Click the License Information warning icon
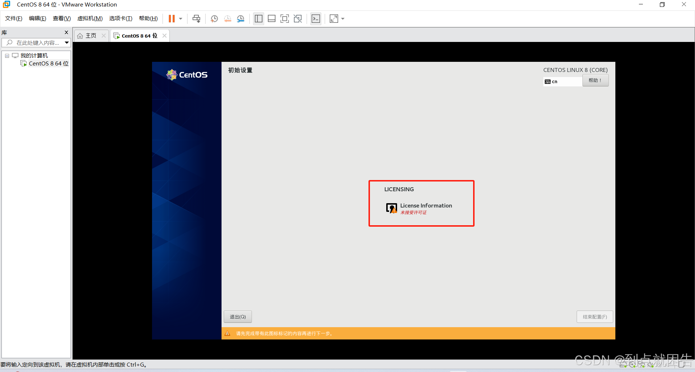This screenshot has height=372, width=695. (x=391, y=208)
